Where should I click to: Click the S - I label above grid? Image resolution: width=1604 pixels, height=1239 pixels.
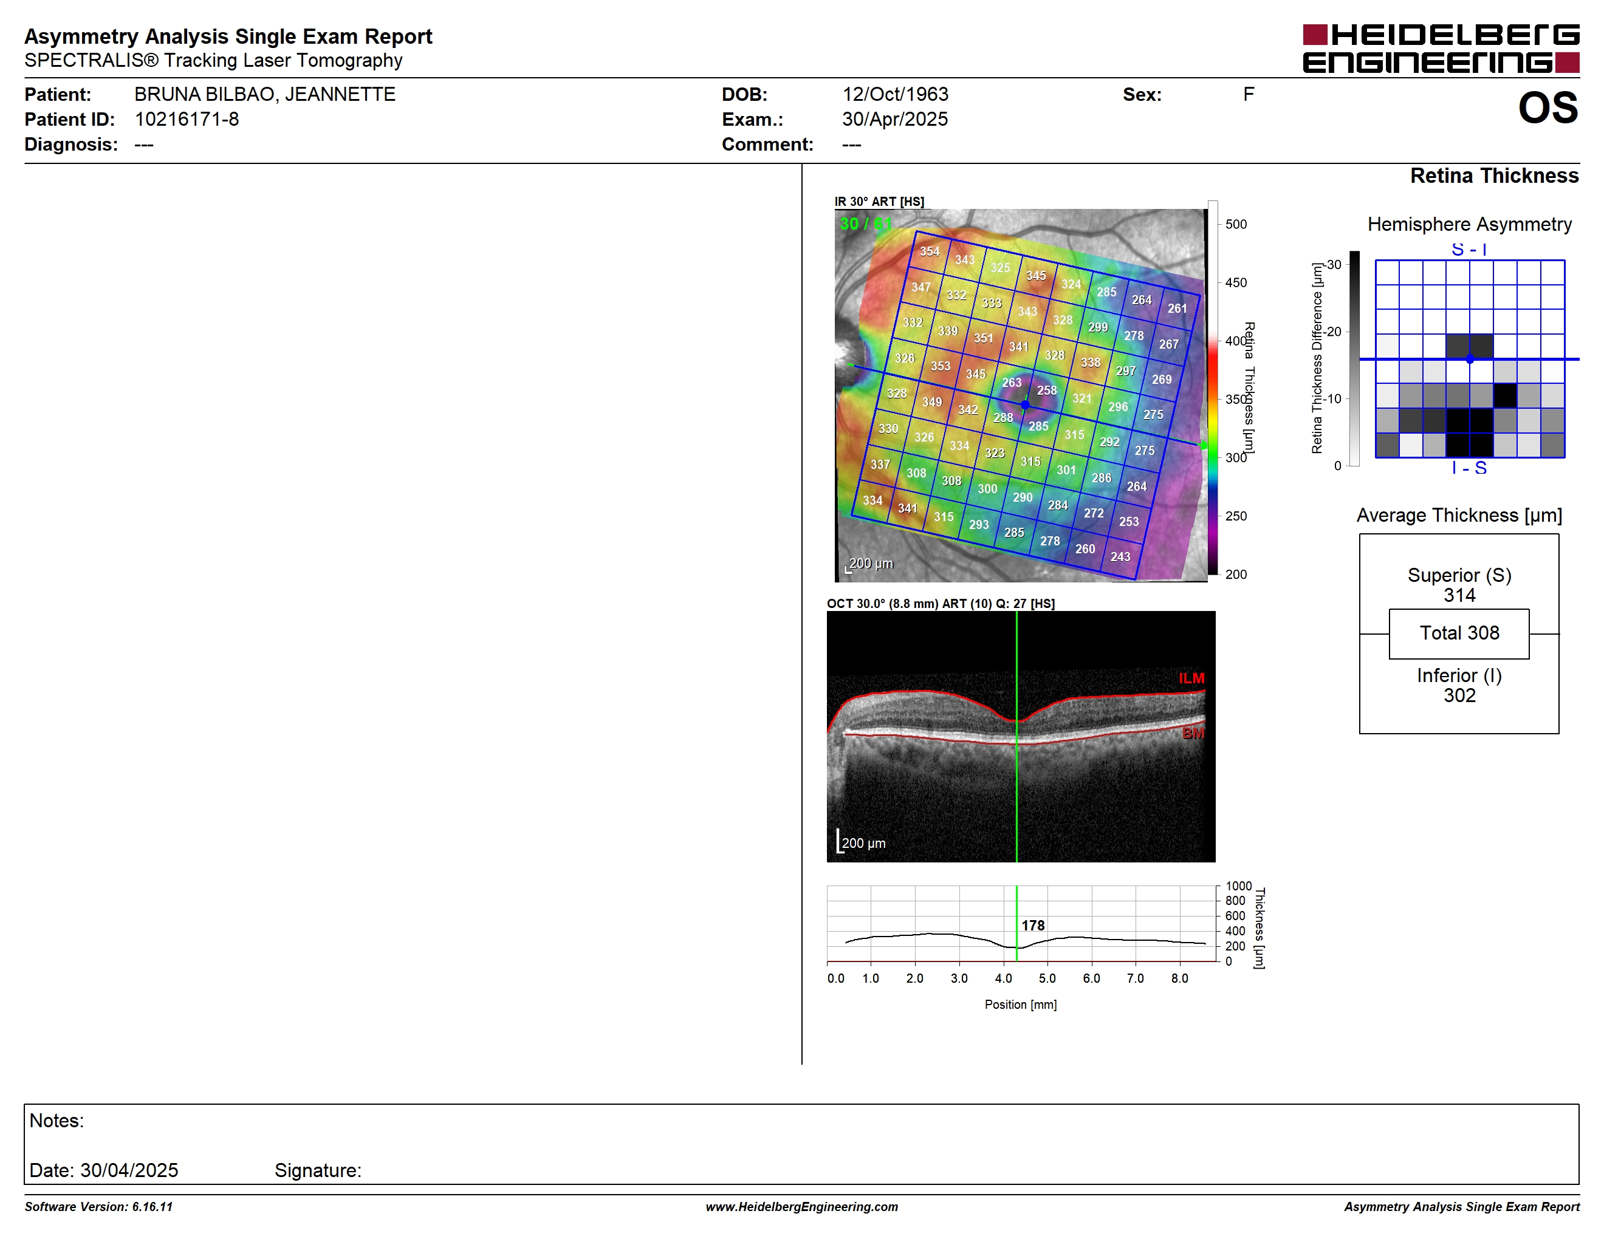pos(1469,250)
